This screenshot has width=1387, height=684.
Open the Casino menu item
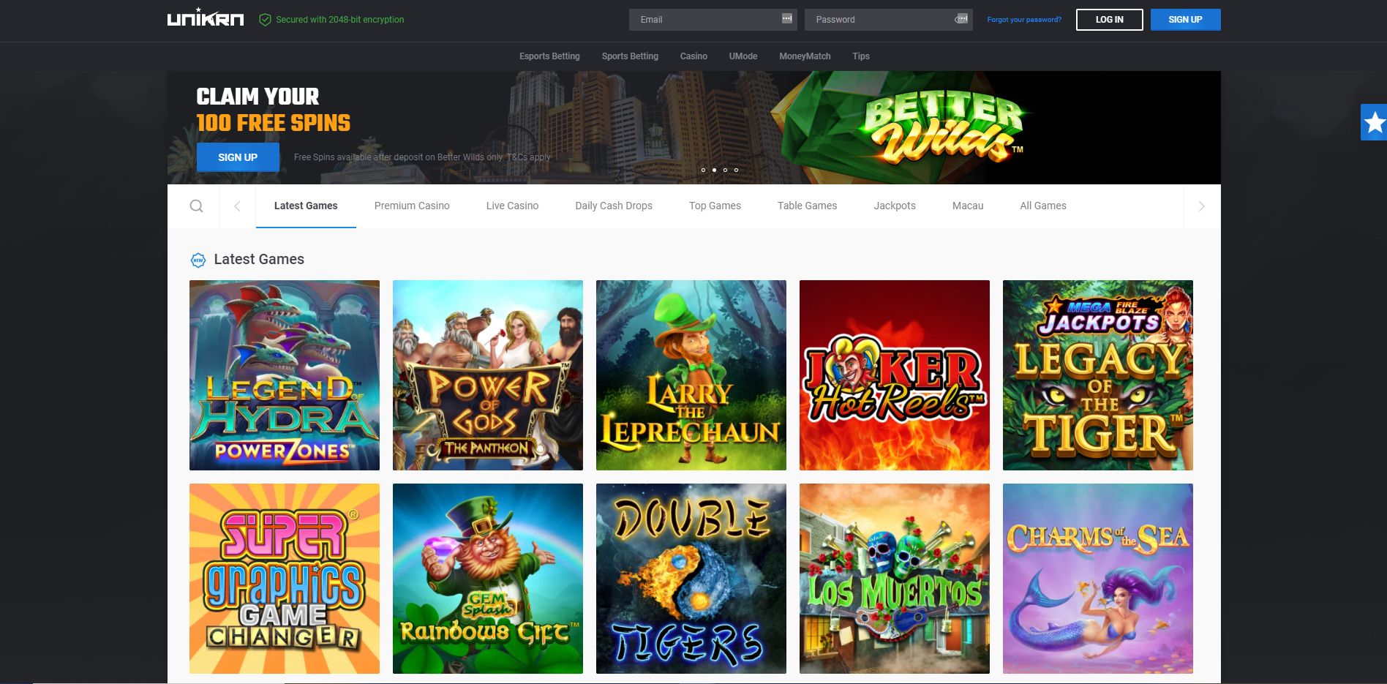pyautogui.click(x=693, y=56)
